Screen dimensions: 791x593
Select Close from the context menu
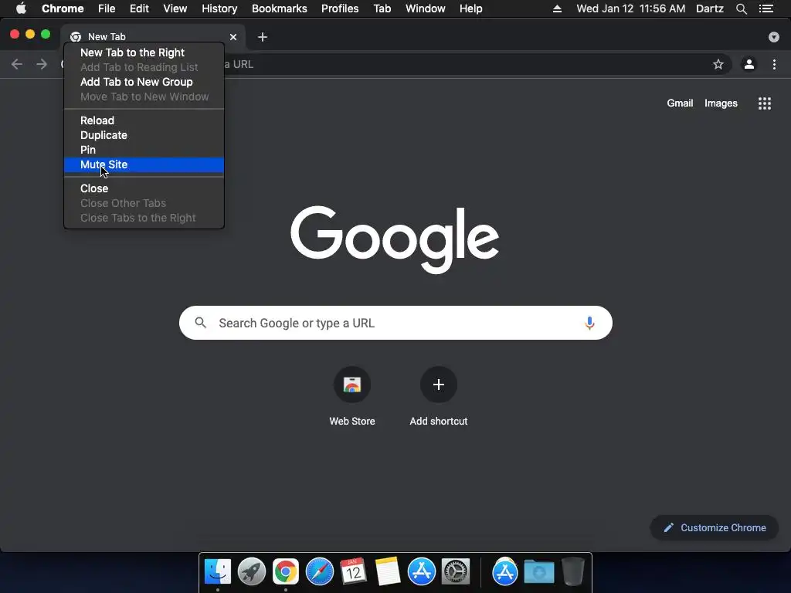tap(144, 188)
